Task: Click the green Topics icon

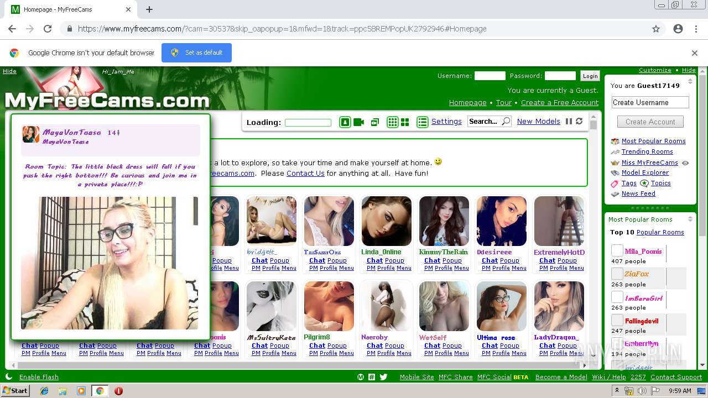Action: [x=644, y=184]
